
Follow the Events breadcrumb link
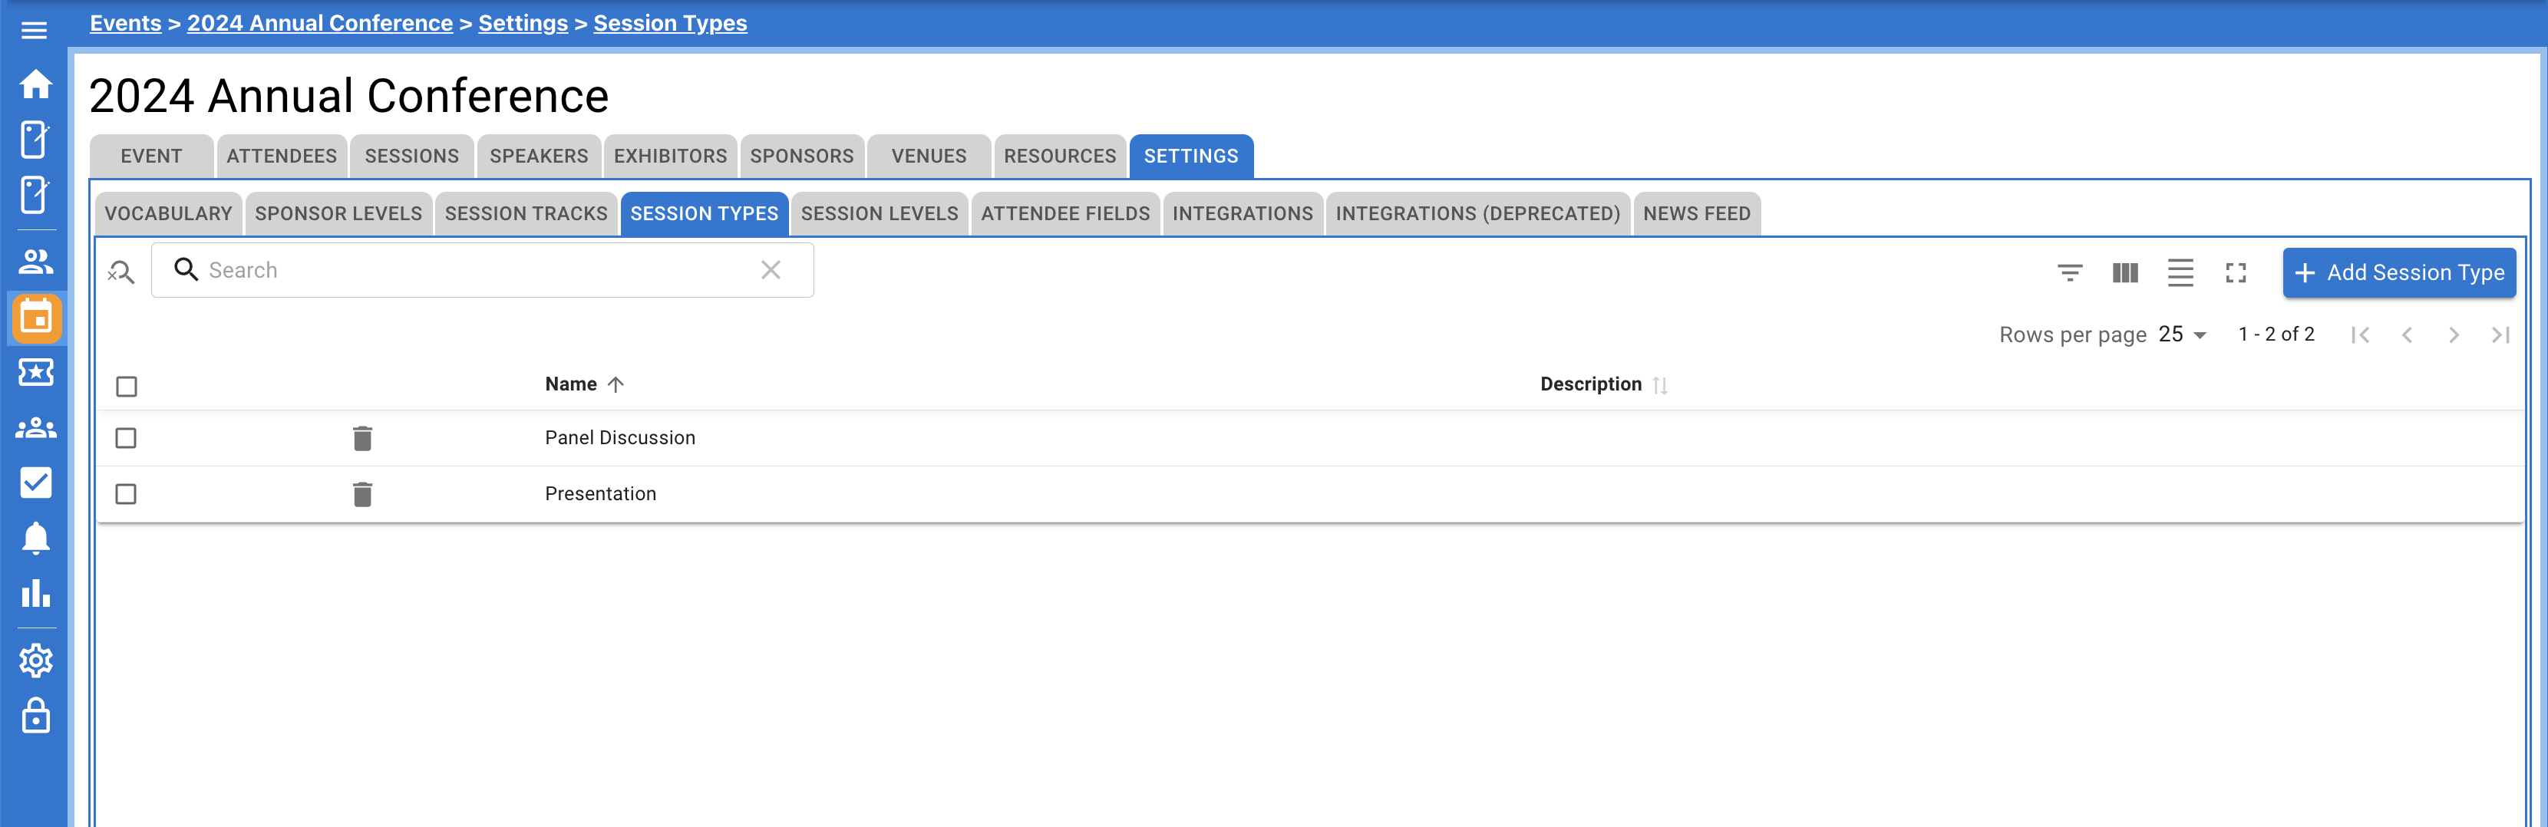point(124,23)
